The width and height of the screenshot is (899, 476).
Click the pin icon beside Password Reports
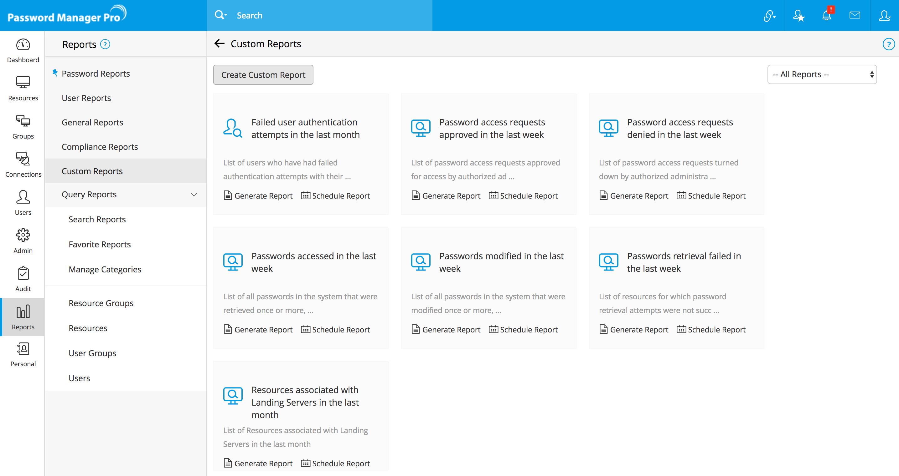pos(55,73)
